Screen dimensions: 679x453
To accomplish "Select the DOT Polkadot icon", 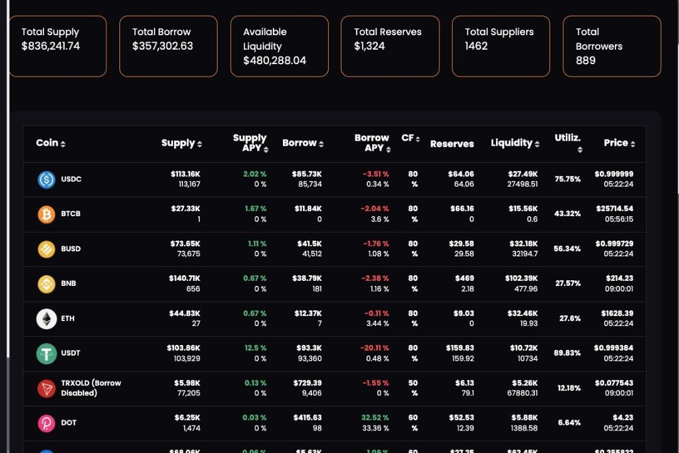I will pyautogui.click(x=45, y=423).
